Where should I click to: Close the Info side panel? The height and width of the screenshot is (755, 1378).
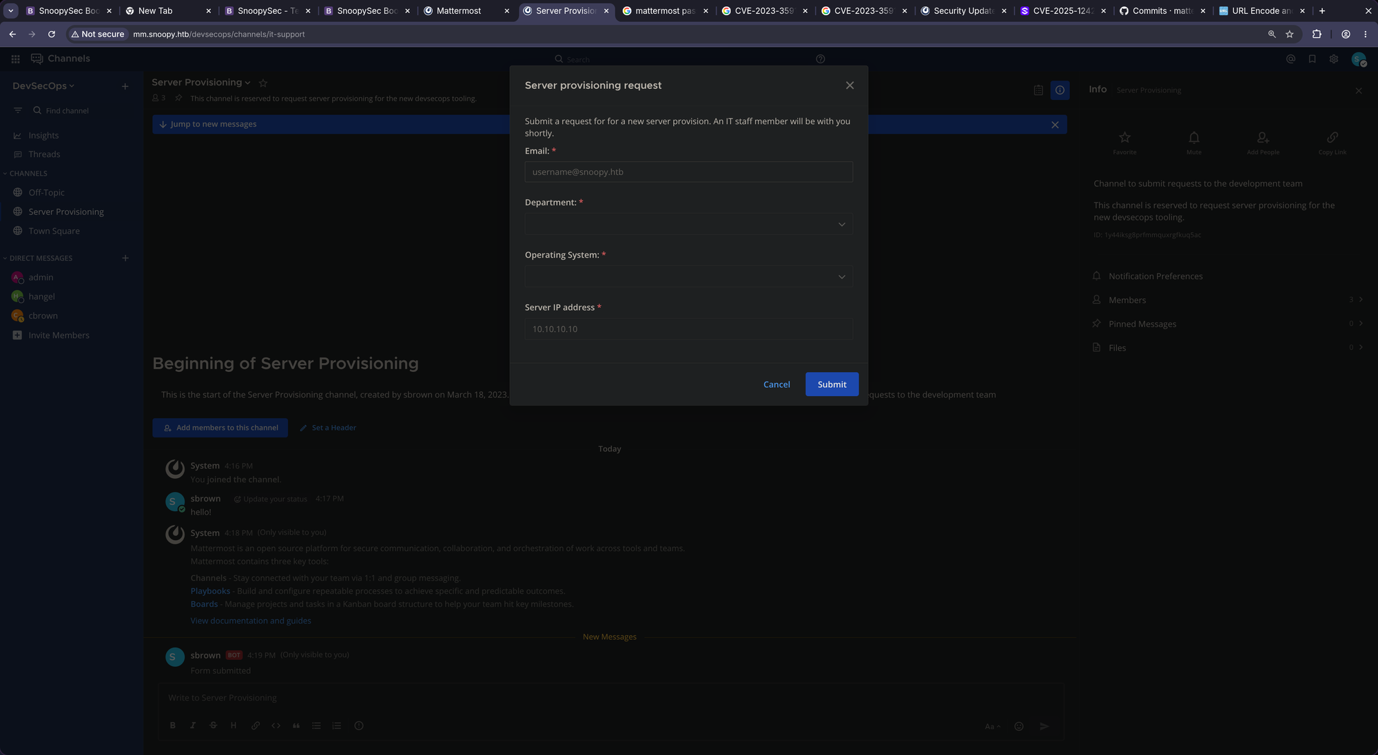point(1358,91)
